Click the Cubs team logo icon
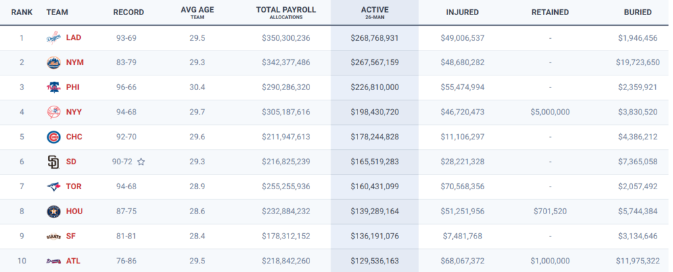The height and width of the screenshot is (272, 673). (x=53, y=137)
